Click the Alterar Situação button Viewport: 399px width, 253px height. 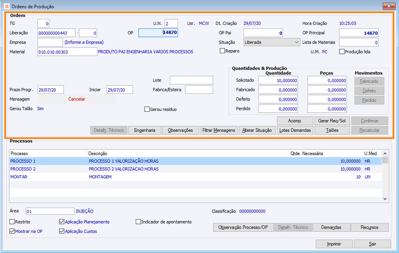click(x=256, y=130)
